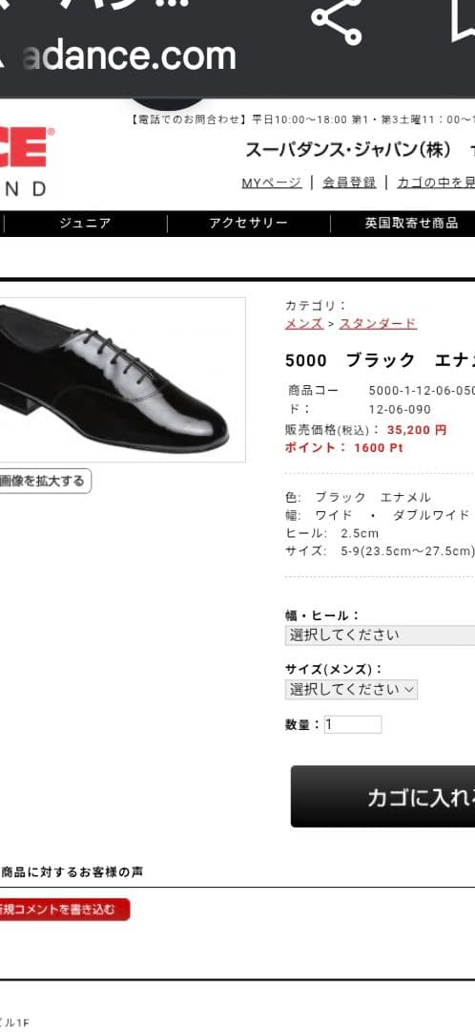Open the メンズ category link
This screenshot has width=475, height=1032.
pos(303,323)
